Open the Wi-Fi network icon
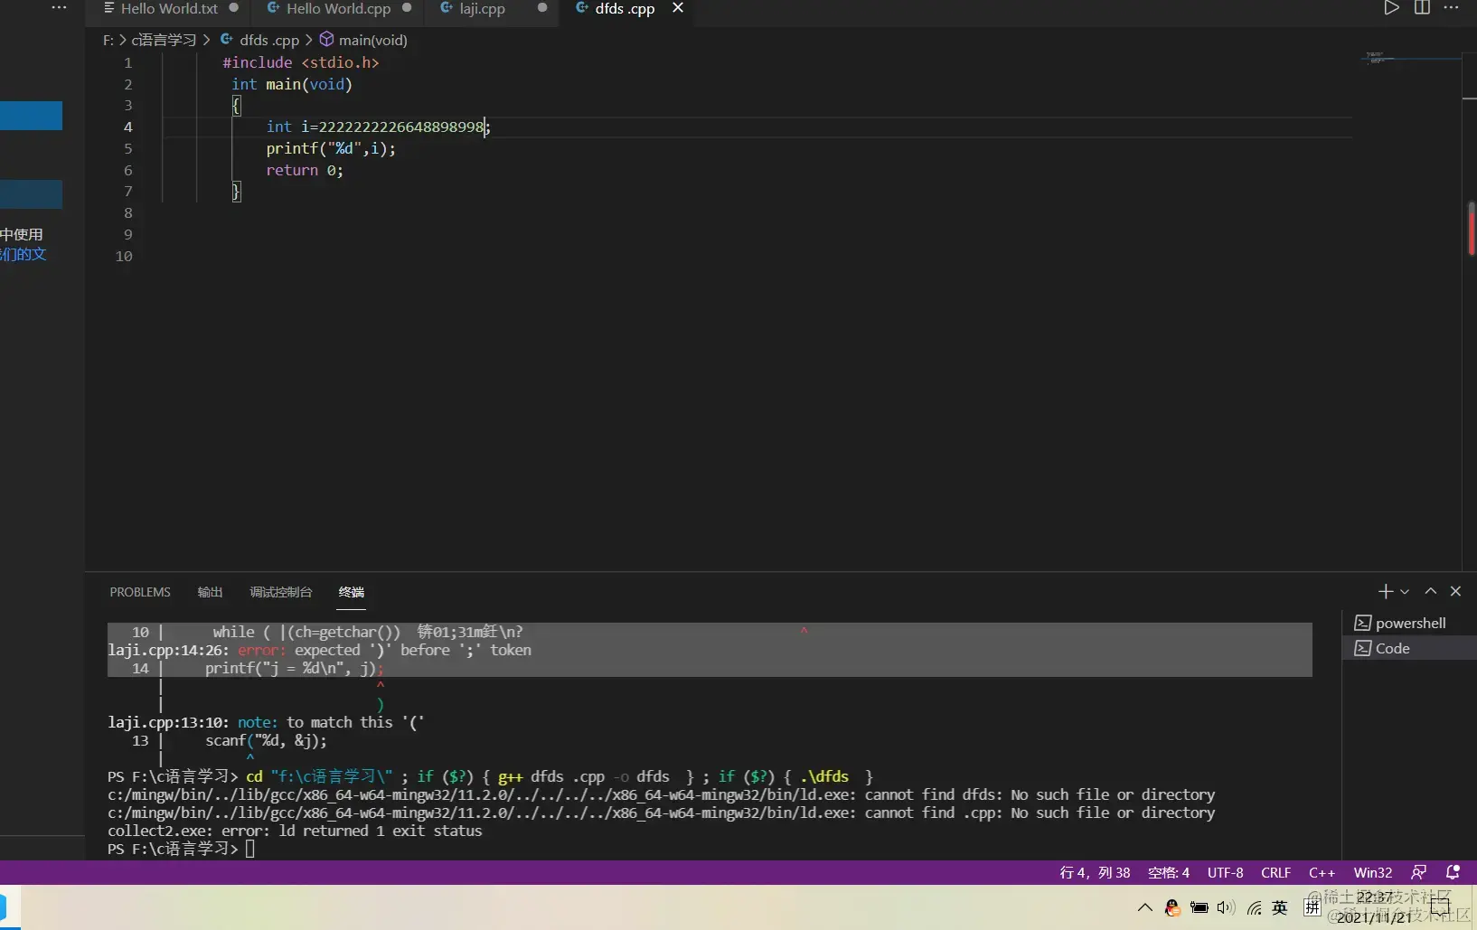The image size is (1477, 930). 1254,907
